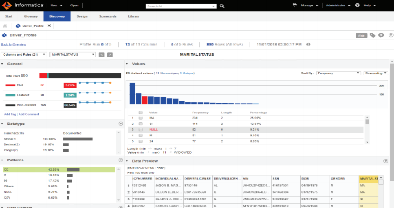
Task: Open the Sort By Frequency dropdown
Action: [338, 73]
